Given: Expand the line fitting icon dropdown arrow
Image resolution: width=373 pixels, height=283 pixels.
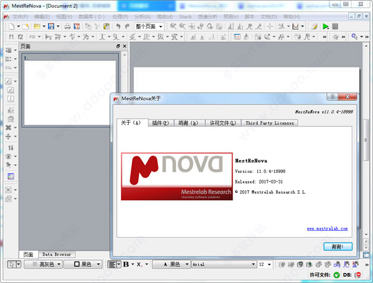Looking at the screenshot, I should click(x=302, y=26).
